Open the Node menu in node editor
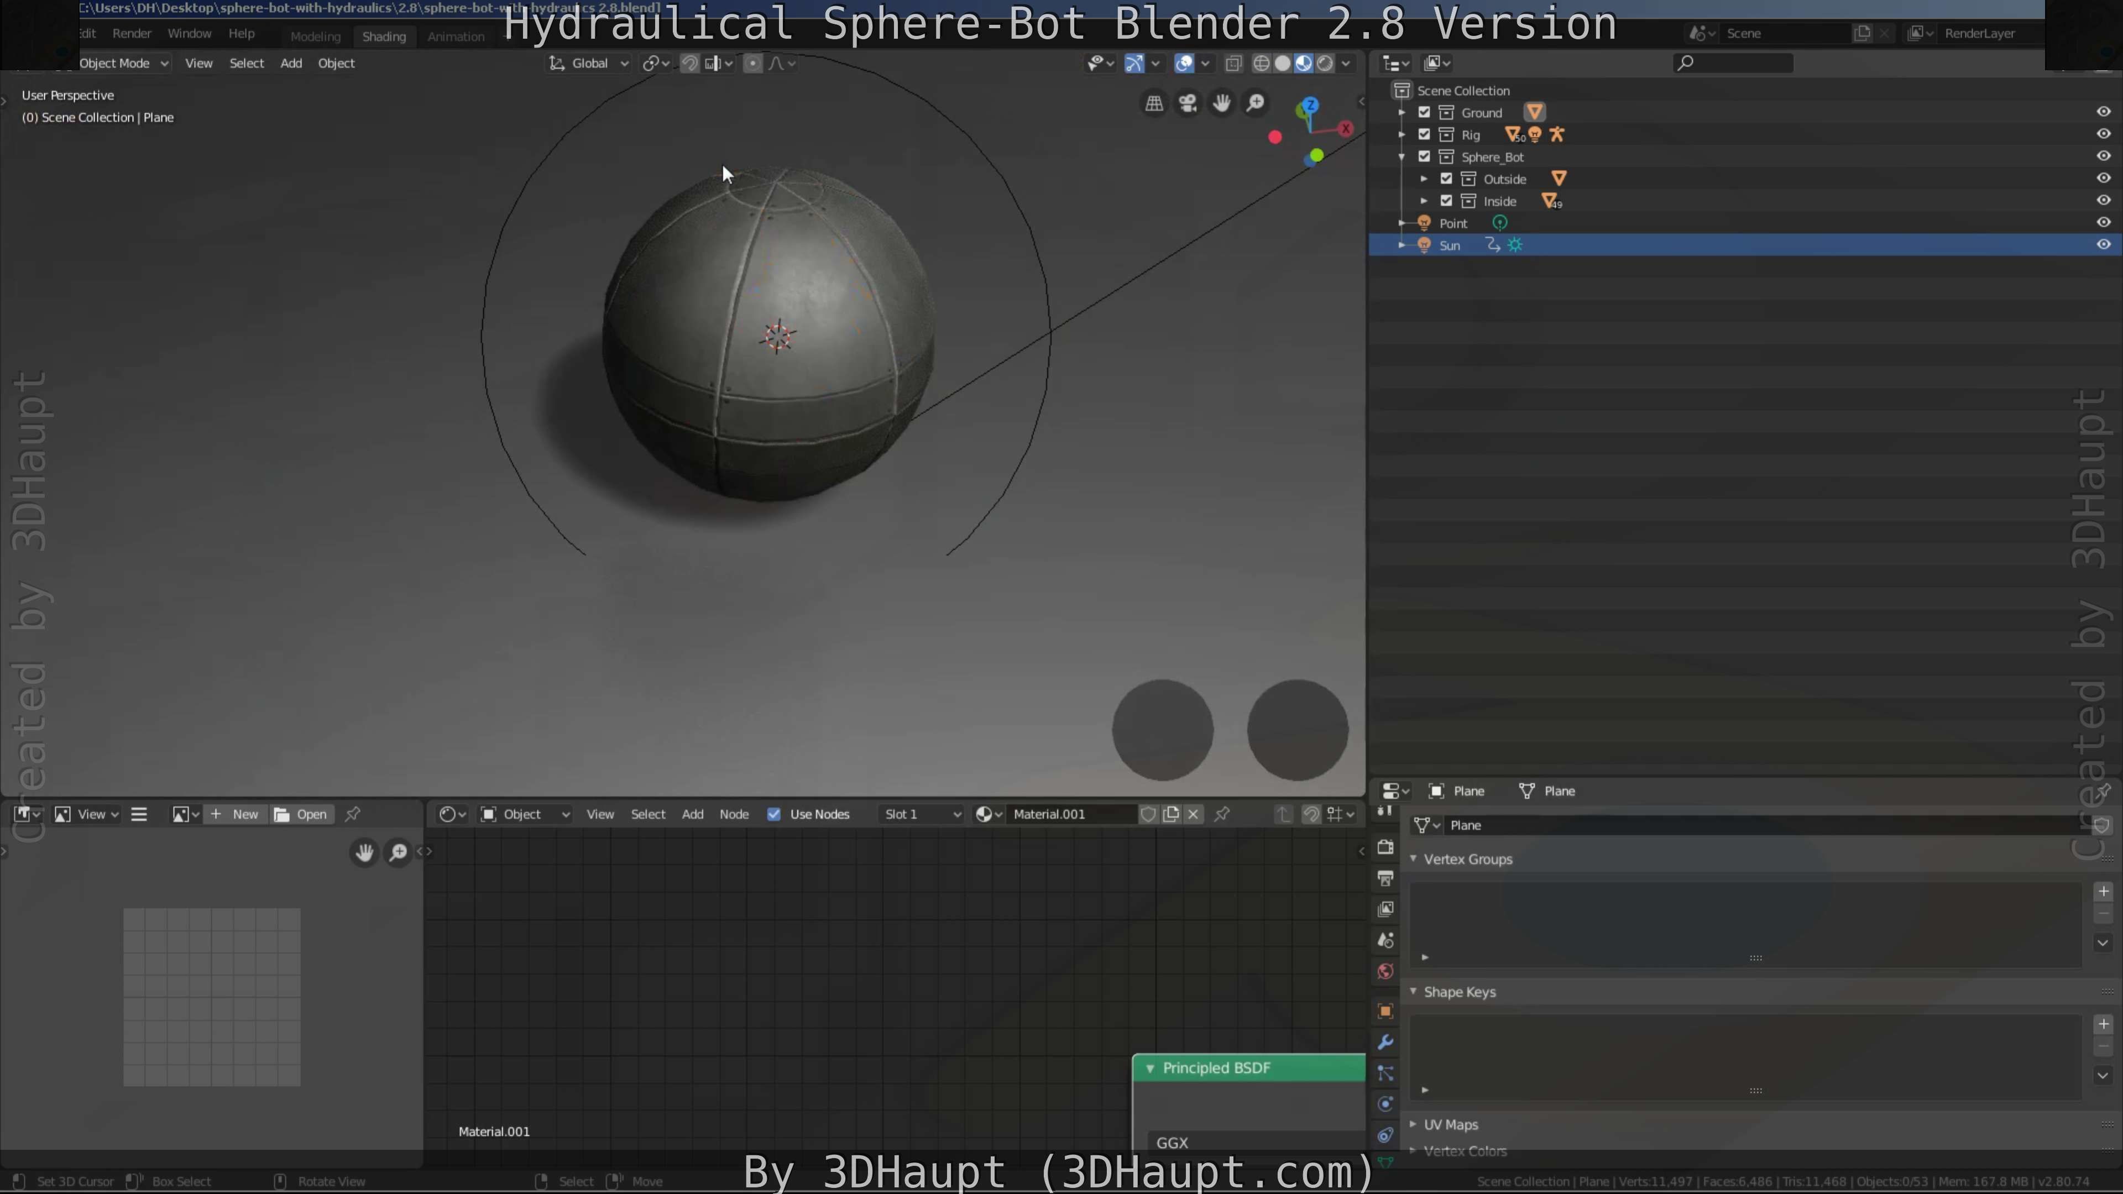The width and height of the screenshot is (2123, 1194). tap(734, 814)
